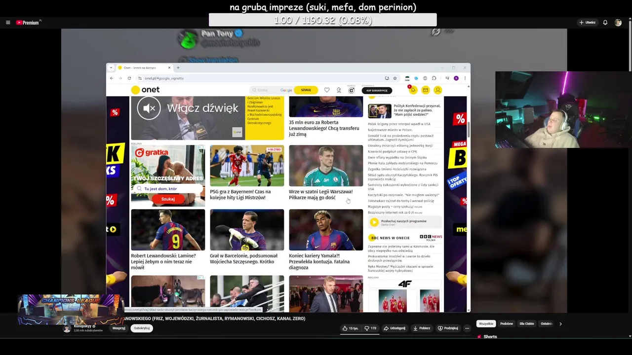Open Onet favorites heart icon
This screenshot has height=355, width=632.
327,90
